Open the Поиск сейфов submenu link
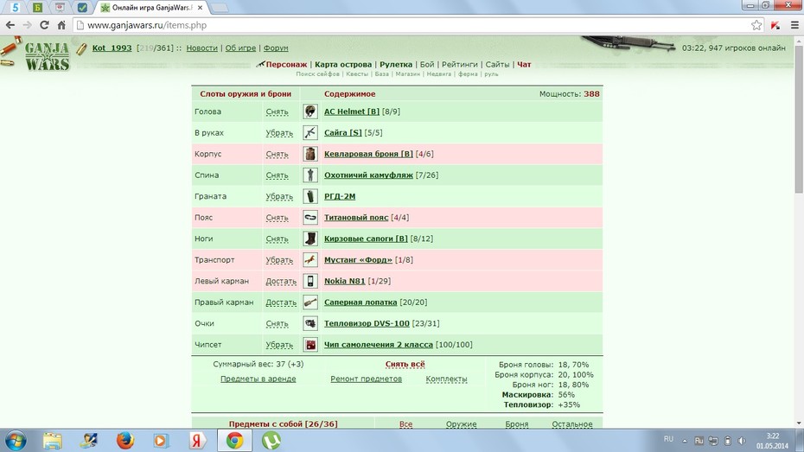Screen dimensions: 804x452 click(317, 73)
